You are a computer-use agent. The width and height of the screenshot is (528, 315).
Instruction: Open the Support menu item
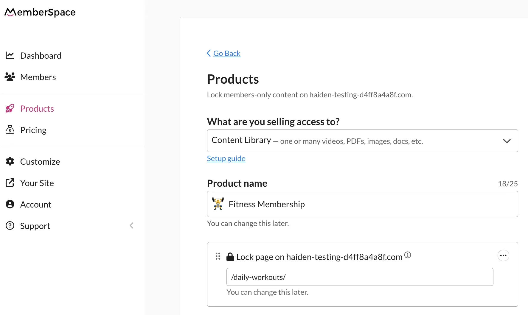click(x=35, y=226)
